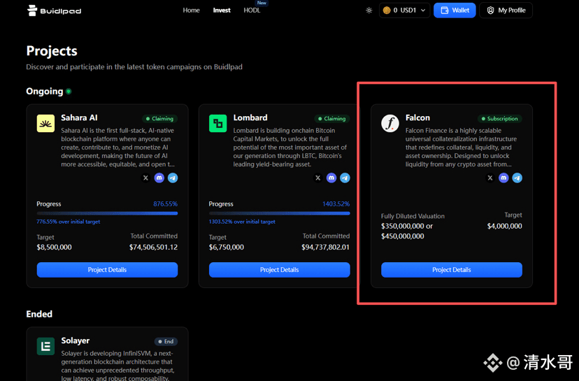Go to the Home tab
Viewport: 579px width, 381px height.
(191, 10)
